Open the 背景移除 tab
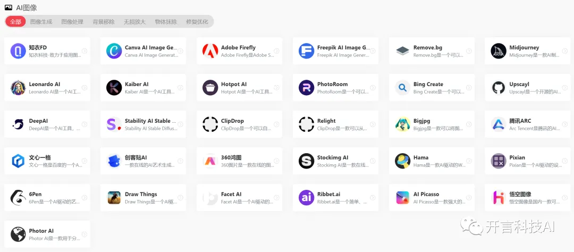Image resolution: width=574 pixels, height=252 pixels. pos(104,22)
